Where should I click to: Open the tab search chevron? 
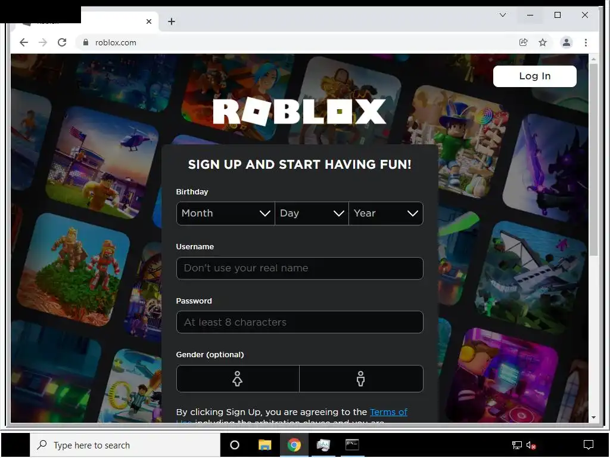coord(503,15)
